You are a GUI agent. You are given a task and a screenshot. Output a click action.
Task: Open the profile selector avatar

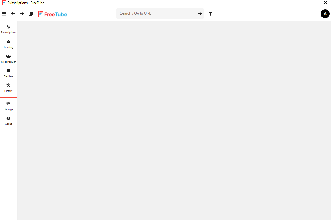[325, 13]
